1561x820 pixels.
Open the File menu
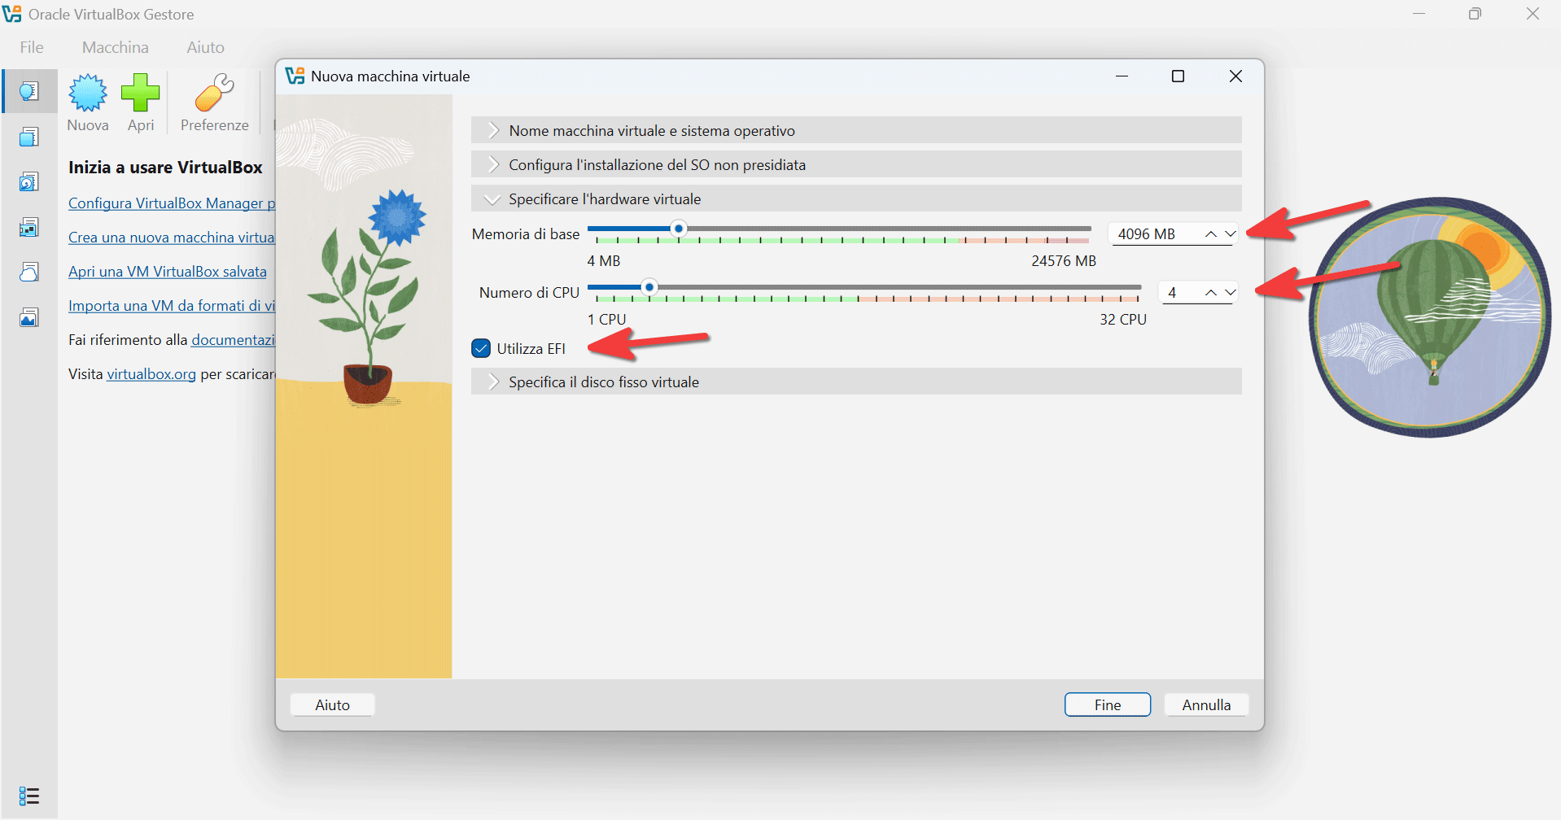32,47
